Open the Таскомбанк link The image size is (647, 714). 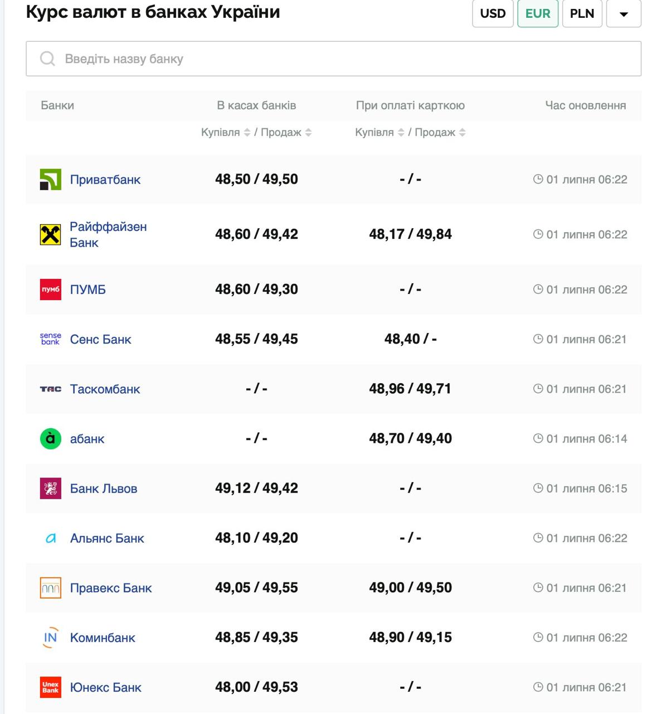[x=105, y=389]
